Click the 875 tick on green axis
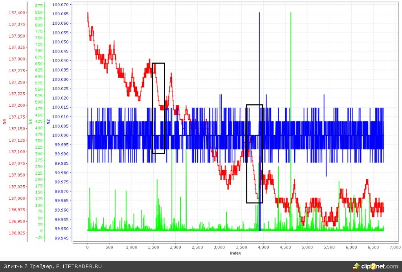 (39, 6)
